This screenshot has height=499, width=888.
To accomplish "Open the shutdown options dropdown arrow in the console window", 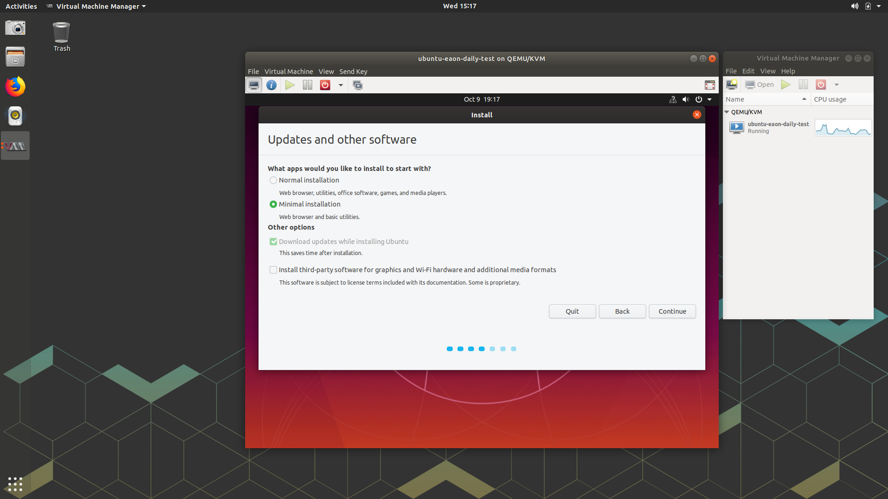I will click(341, 85).
